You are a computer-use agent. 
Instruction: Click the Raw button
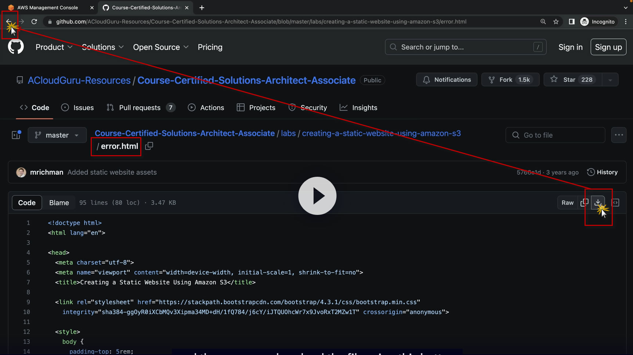[567, 203]
